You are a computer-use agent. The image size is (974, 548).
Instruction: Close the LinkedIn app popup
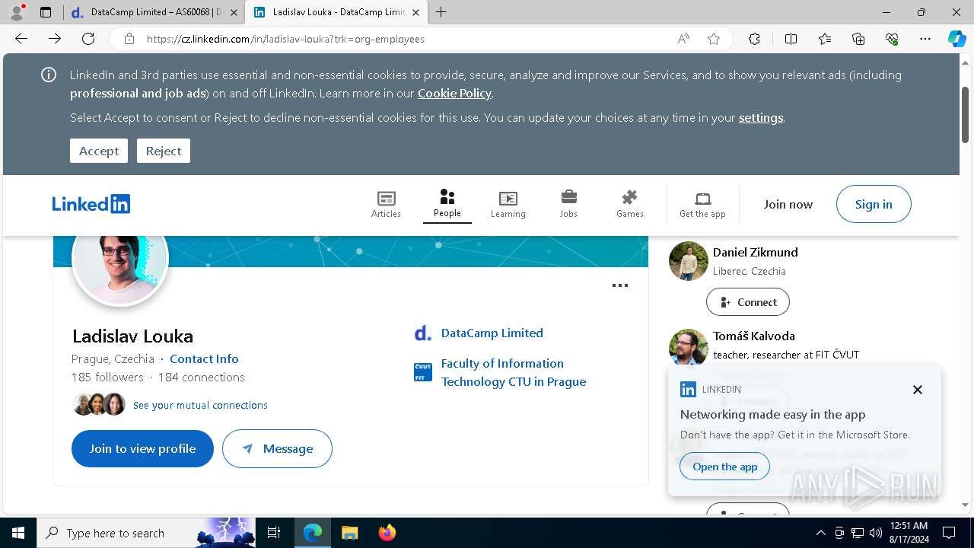918,390
